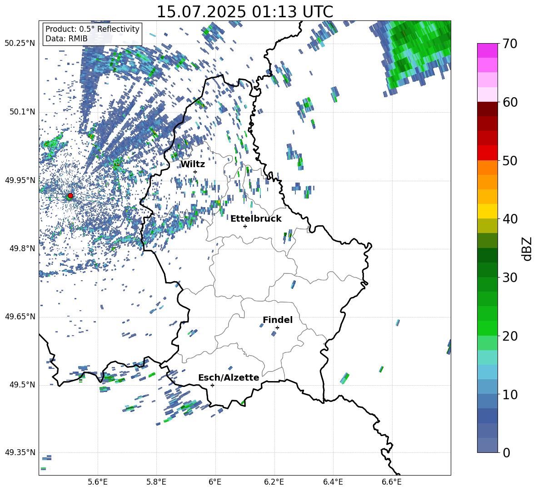Click the Findel station cross marker

[277, 328]
